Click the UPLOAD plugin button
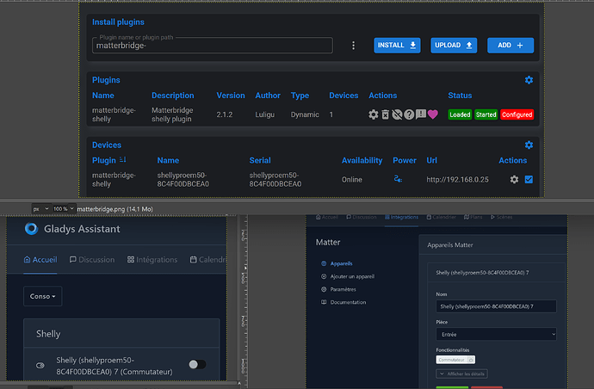 coord(454,46)
